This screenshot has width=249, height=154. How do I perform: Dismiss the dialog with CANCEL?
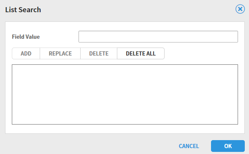tap(189, 146)
